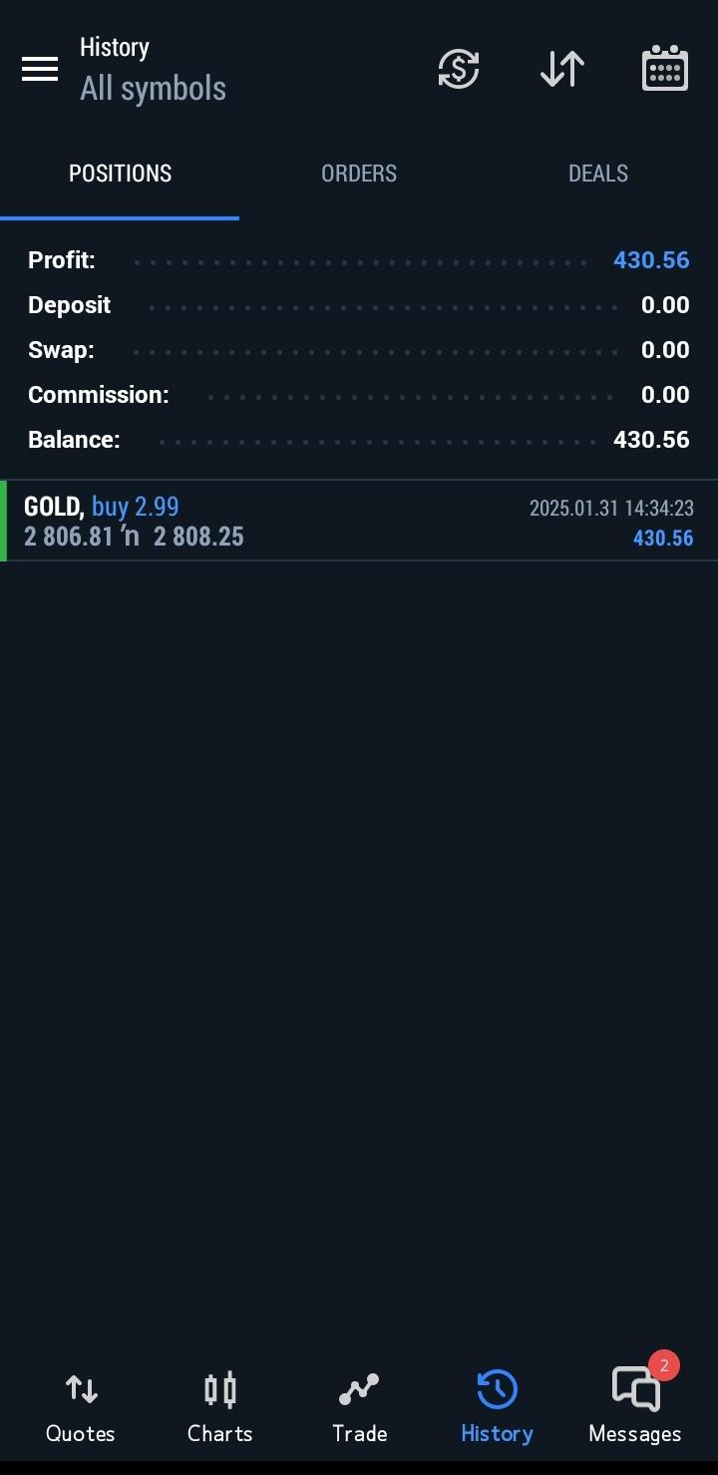Open Messages with 2 notifications
The width and height of the screenshot is (718, 1475).
[635, 1408]
